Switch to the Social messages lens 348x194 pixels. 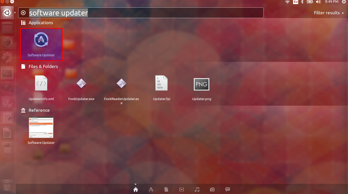[x=228, y=189]
